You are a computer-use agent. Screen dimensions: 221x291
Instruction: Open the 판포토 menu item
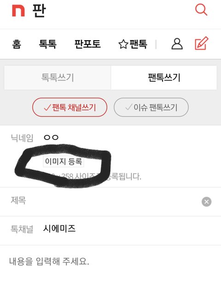[87, 44]
